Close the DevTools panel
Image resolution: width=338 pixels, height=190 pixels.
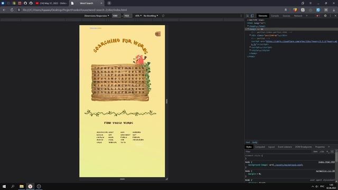click(x=335, y=16)
